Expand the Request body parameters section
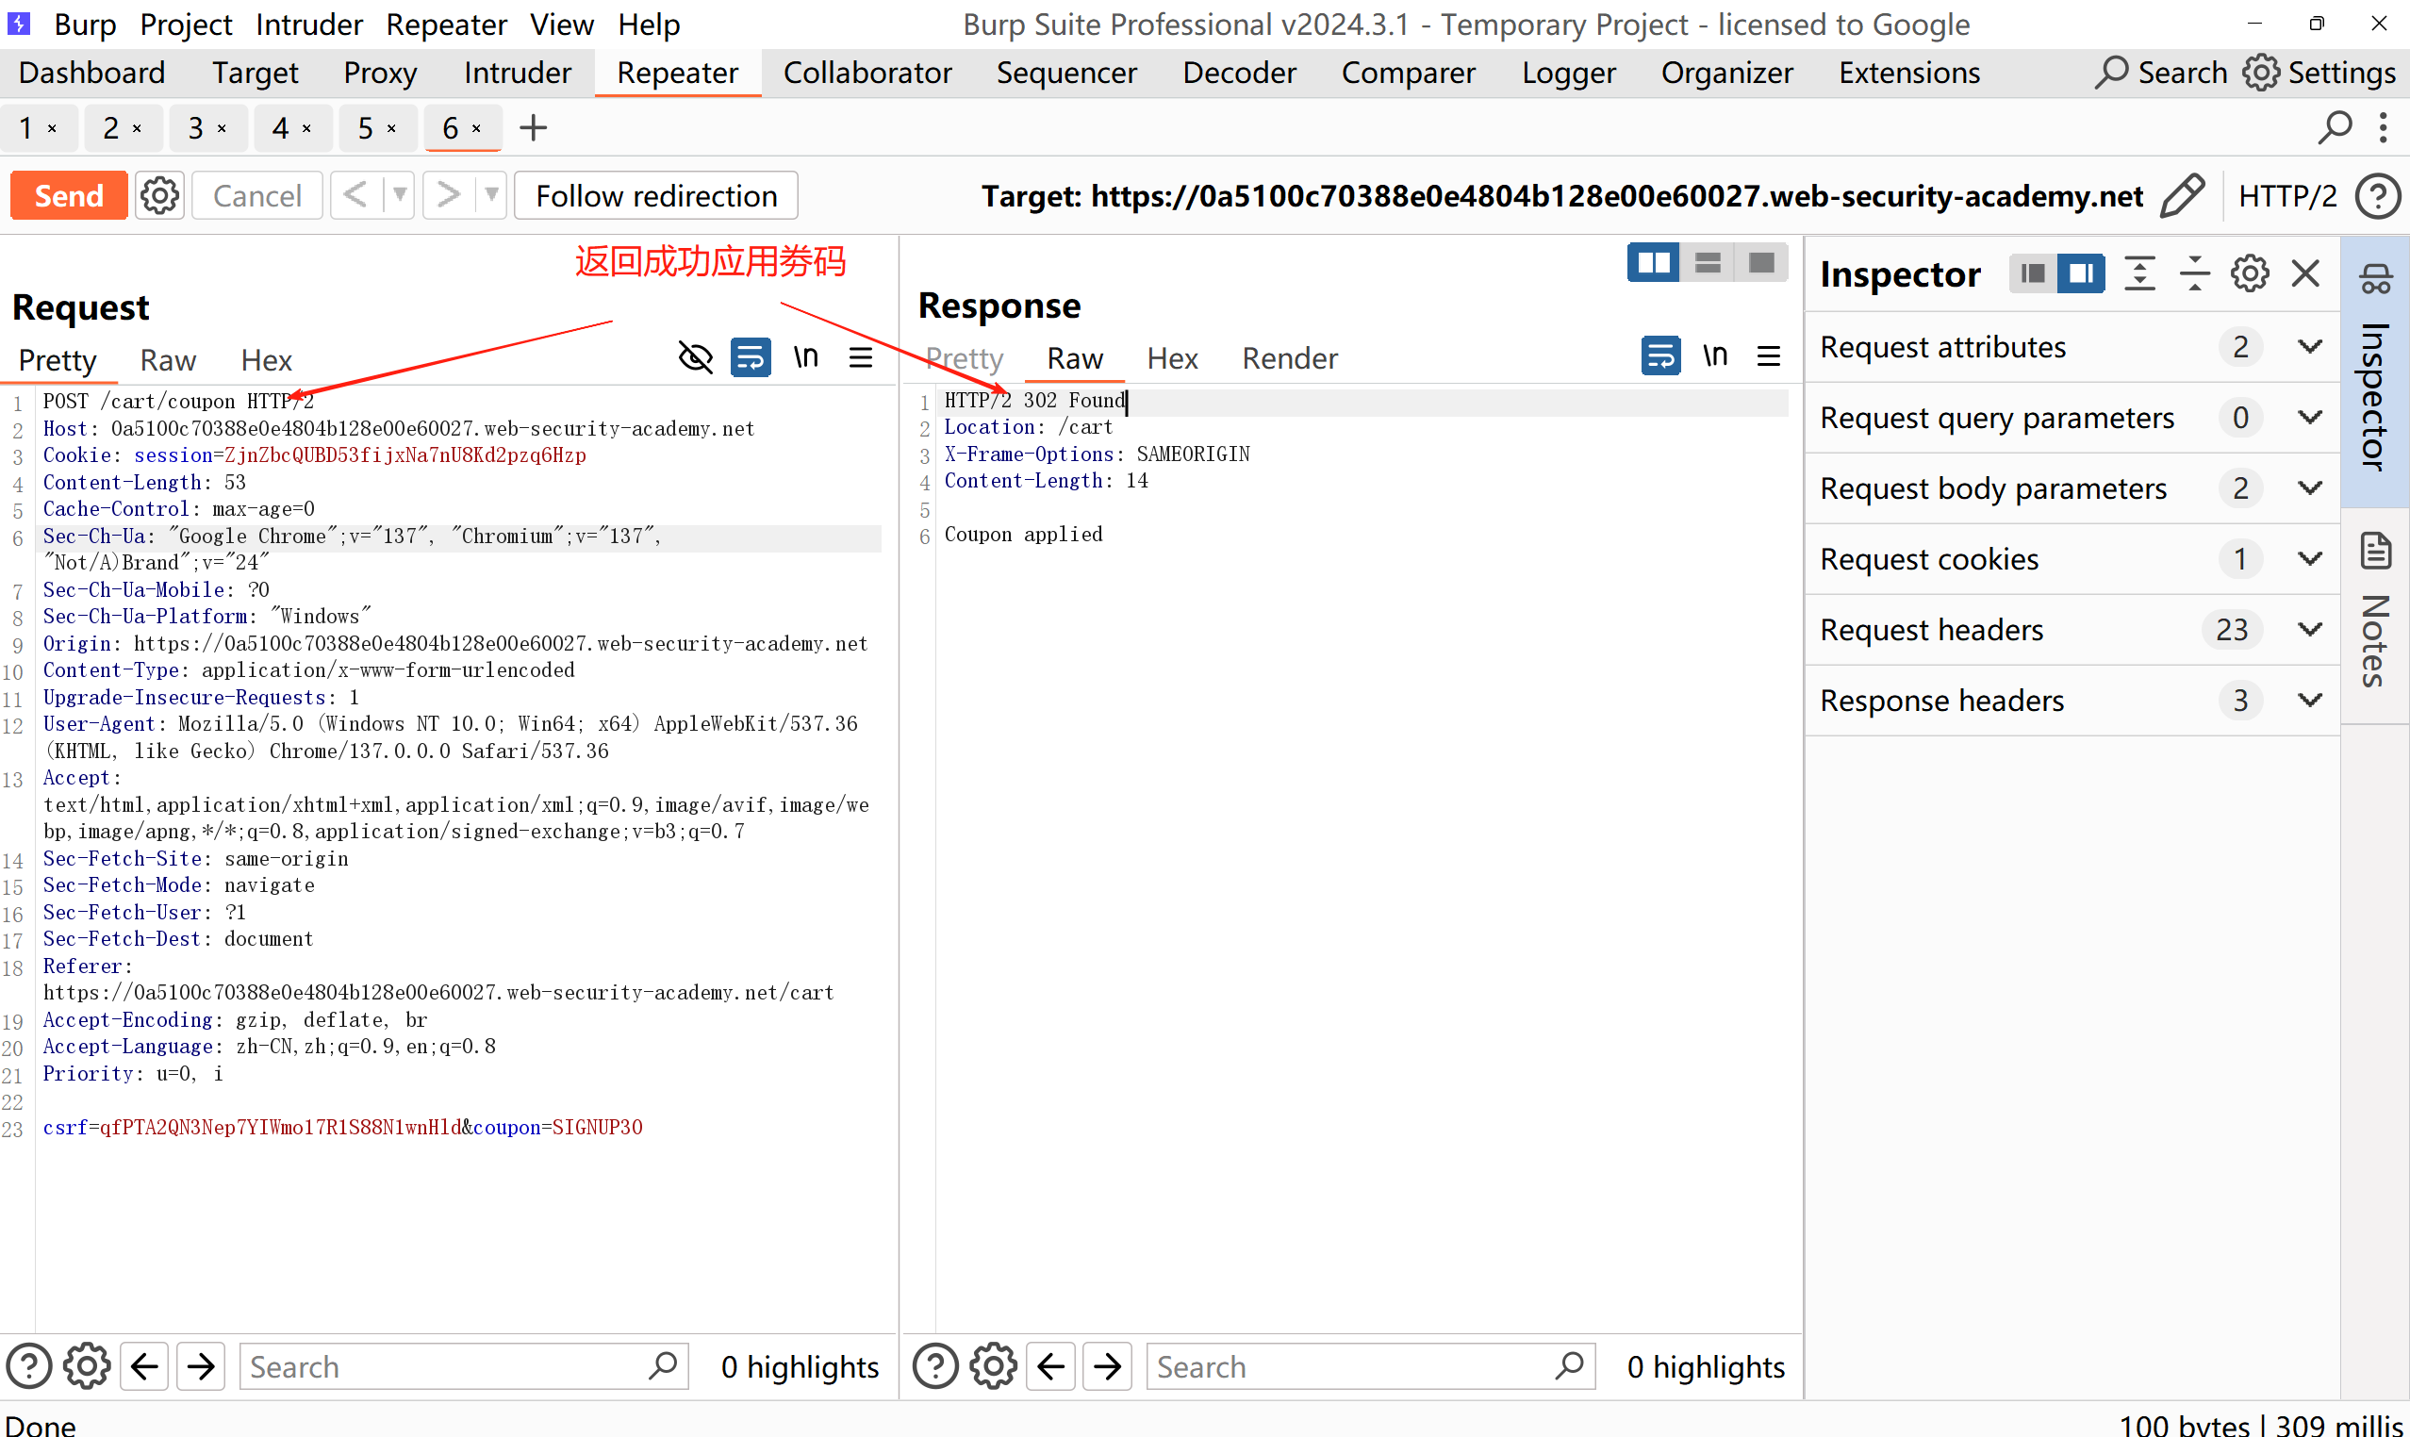 (2310, 488)
